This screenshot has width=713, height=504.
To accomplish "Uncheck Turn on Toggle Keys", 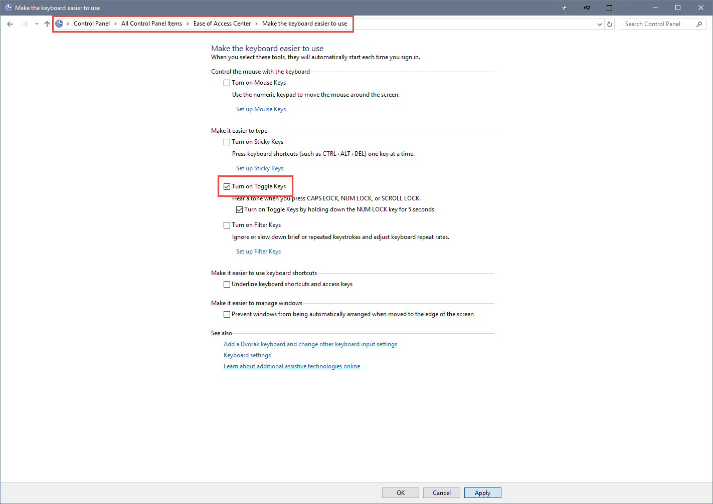I will (x=227, y=187).
